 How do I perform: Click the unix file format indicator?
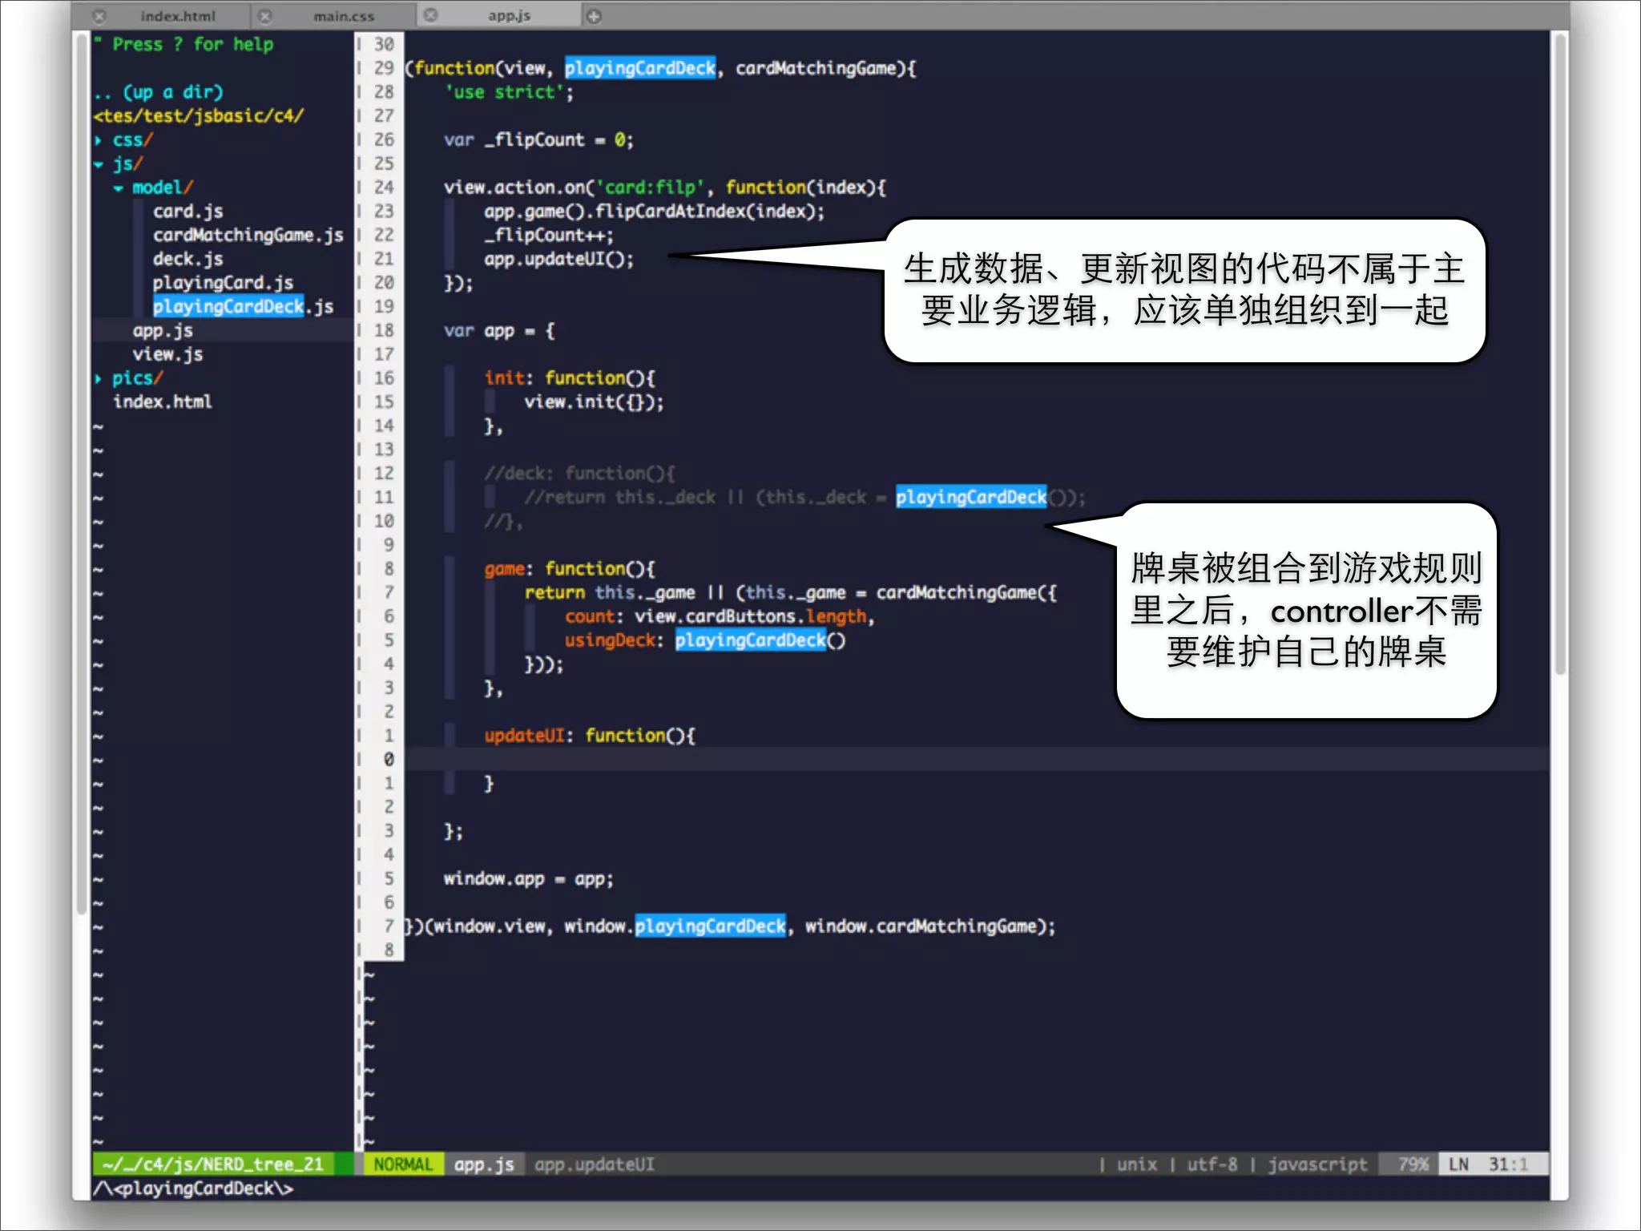point(1137,1164)
